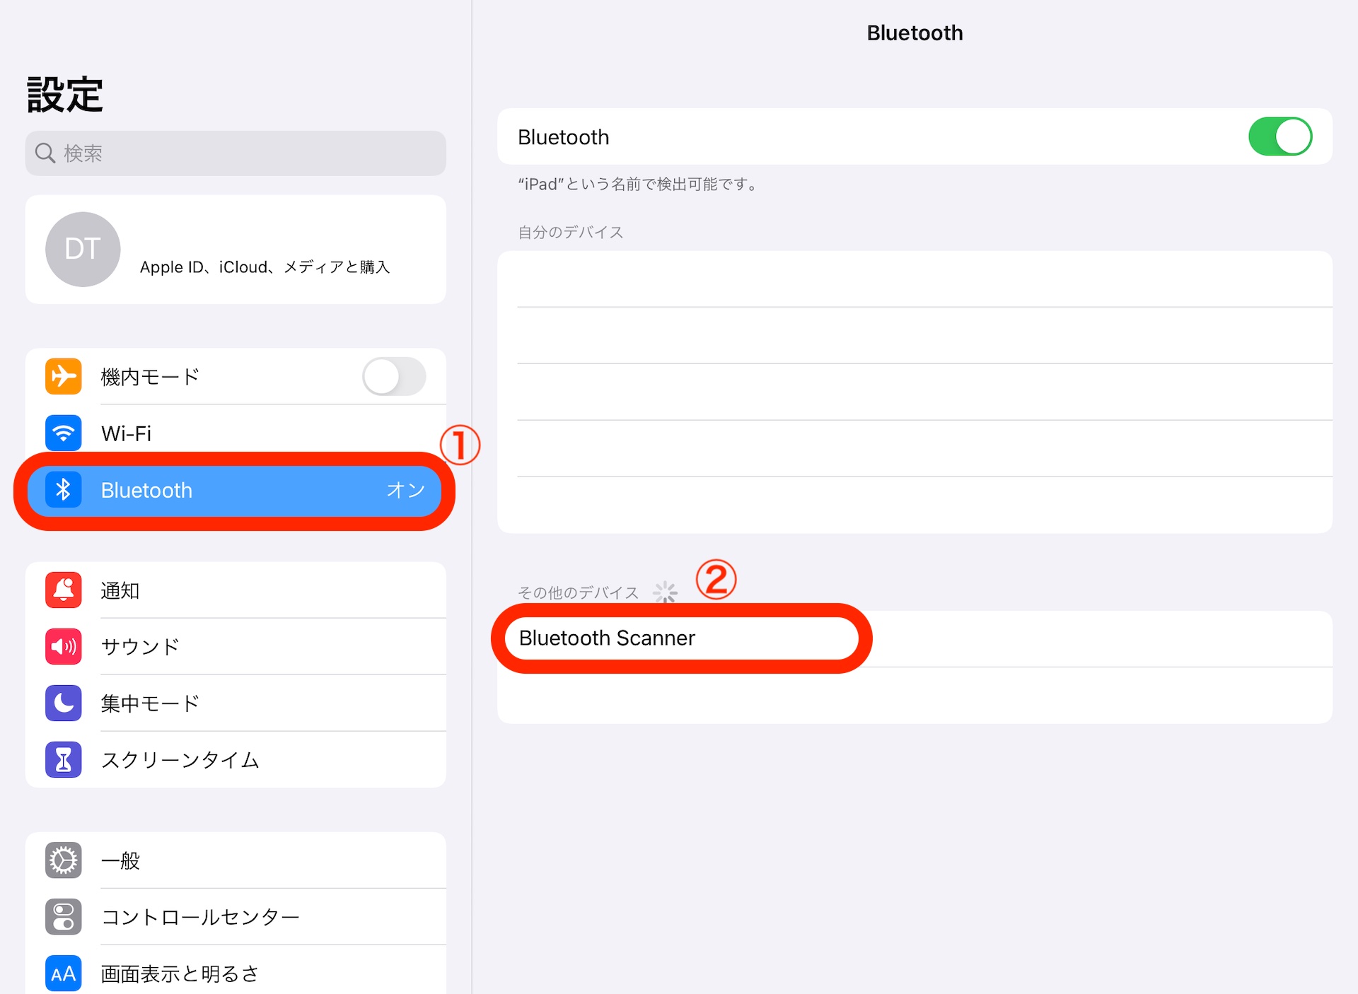Click the Screen Time hourglass icon
The height and width of the screenshot is (994, 1358).
pyautogui.click(x=63, y=760)
